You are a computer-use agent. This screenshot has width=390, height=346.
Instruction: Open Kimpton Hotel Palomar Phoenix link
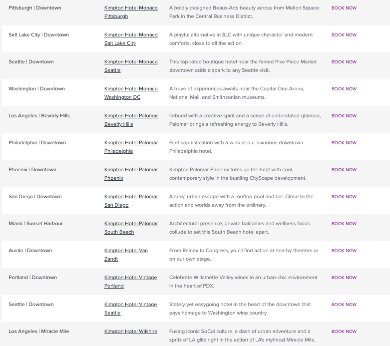(x=131, y=174)
